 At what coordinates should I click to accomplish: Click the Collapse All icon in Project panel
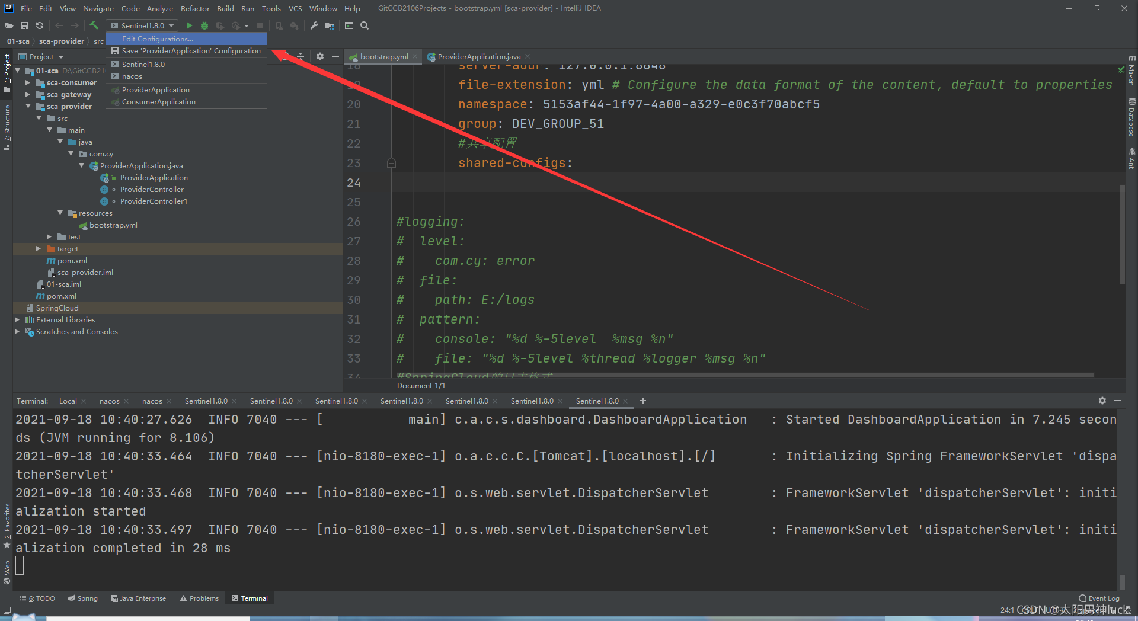pyautogui.click(x=301, y=56)
